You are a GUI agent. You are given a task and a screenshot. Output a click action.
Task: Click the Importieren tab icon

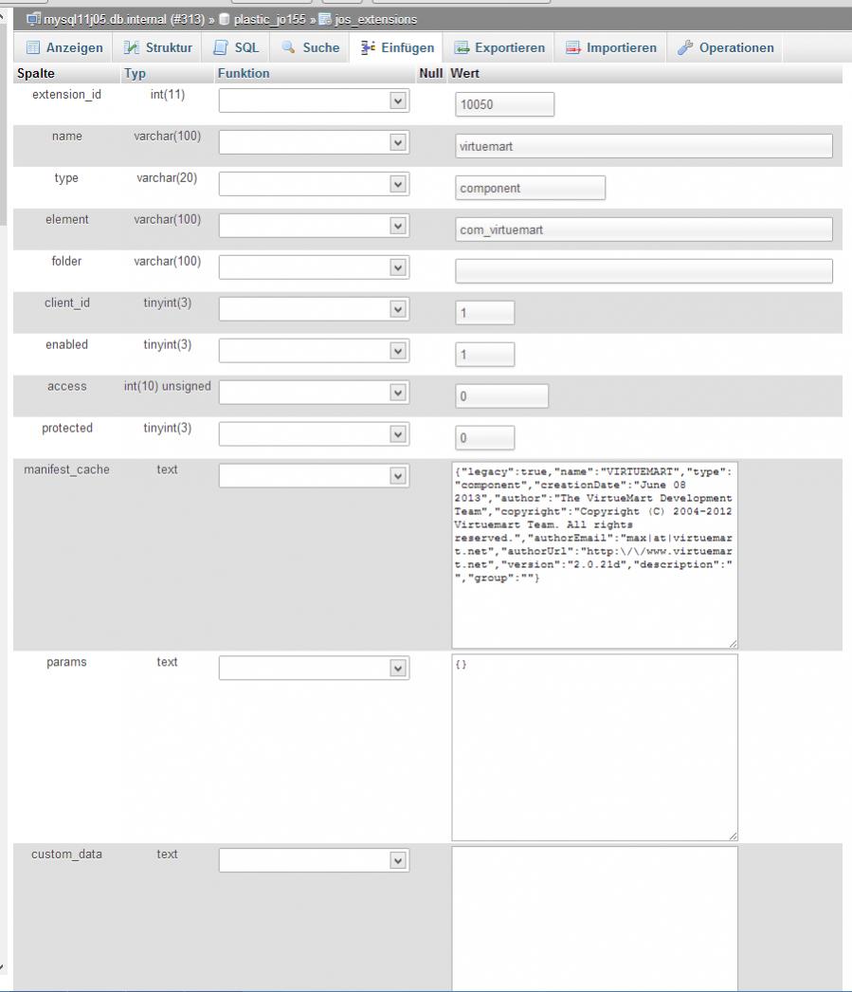(x=573, y=48)
